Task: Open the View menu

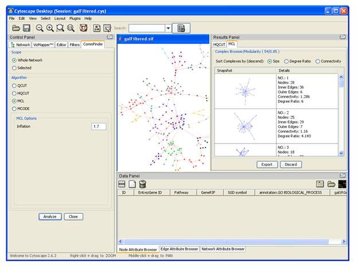Action: pos(33,18)
